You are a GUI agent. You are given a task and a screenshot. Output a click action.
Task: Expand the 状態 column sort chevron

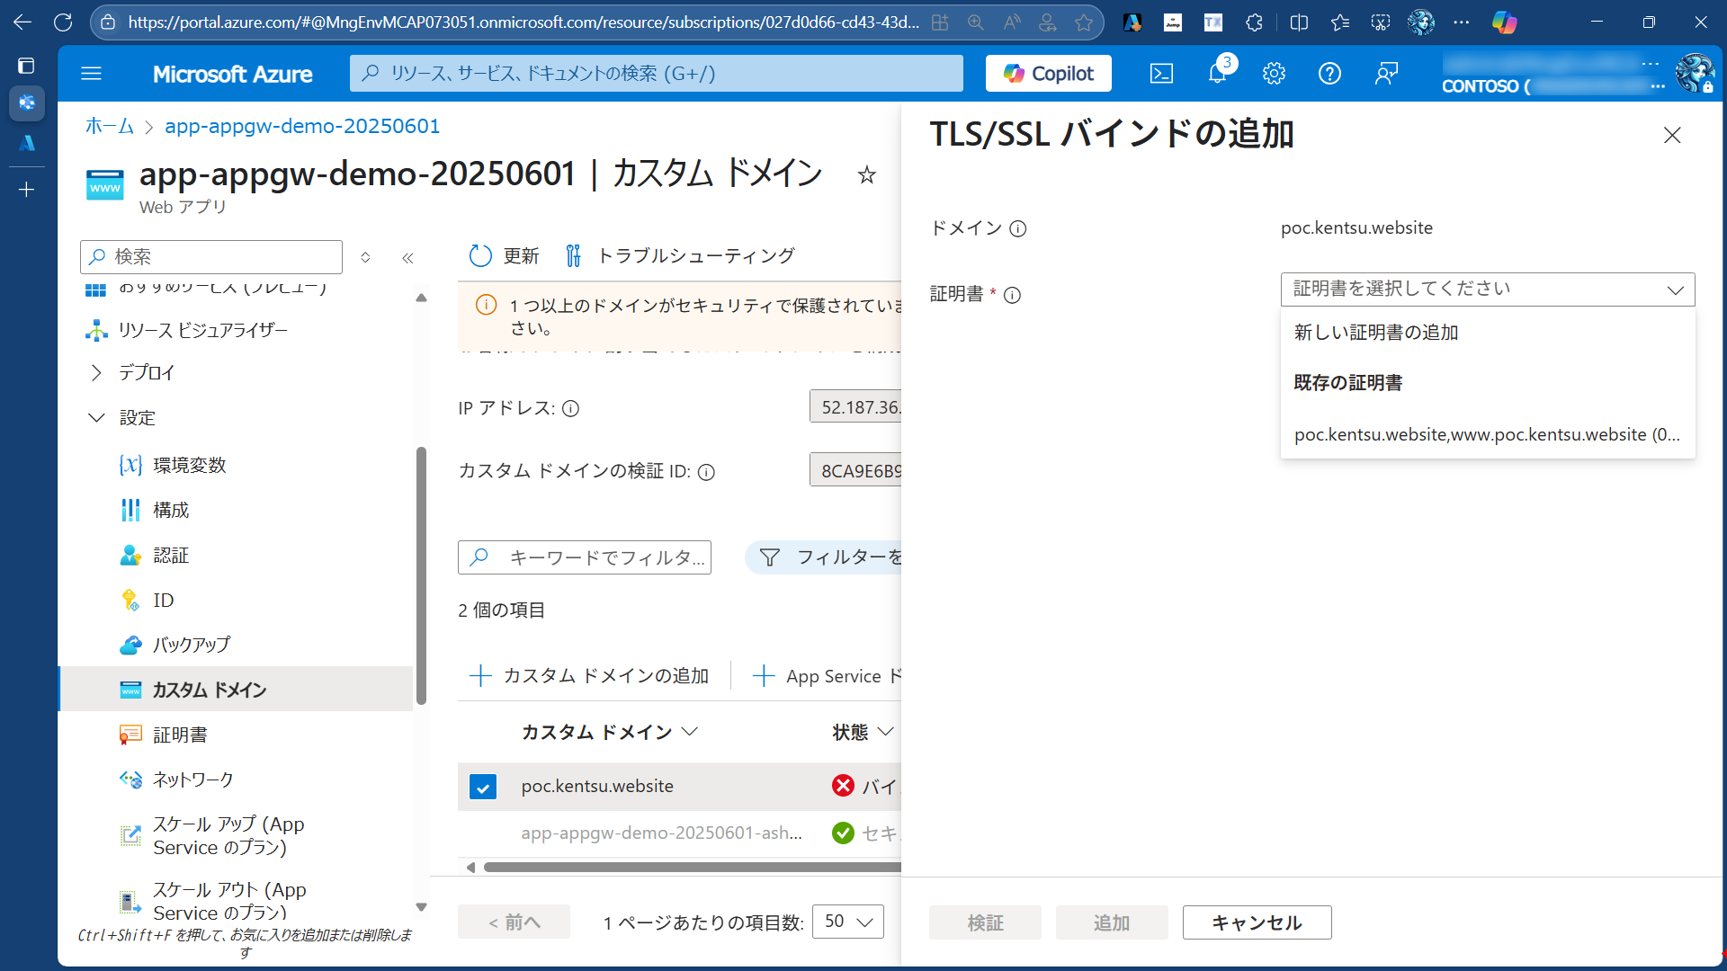tap(887, 731)
